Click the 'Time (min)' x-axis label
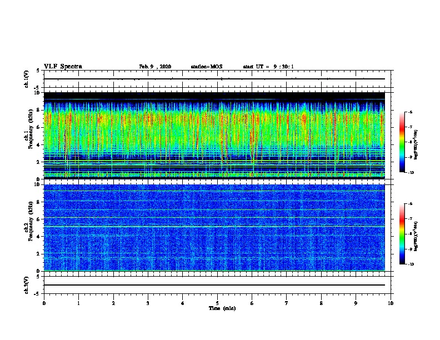Screen dimensions: 440x340 pyautogui.click(x=222, y=308)
